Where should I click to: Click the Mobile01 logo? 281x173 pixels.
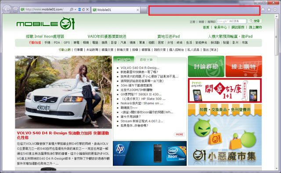pos(46,23)
